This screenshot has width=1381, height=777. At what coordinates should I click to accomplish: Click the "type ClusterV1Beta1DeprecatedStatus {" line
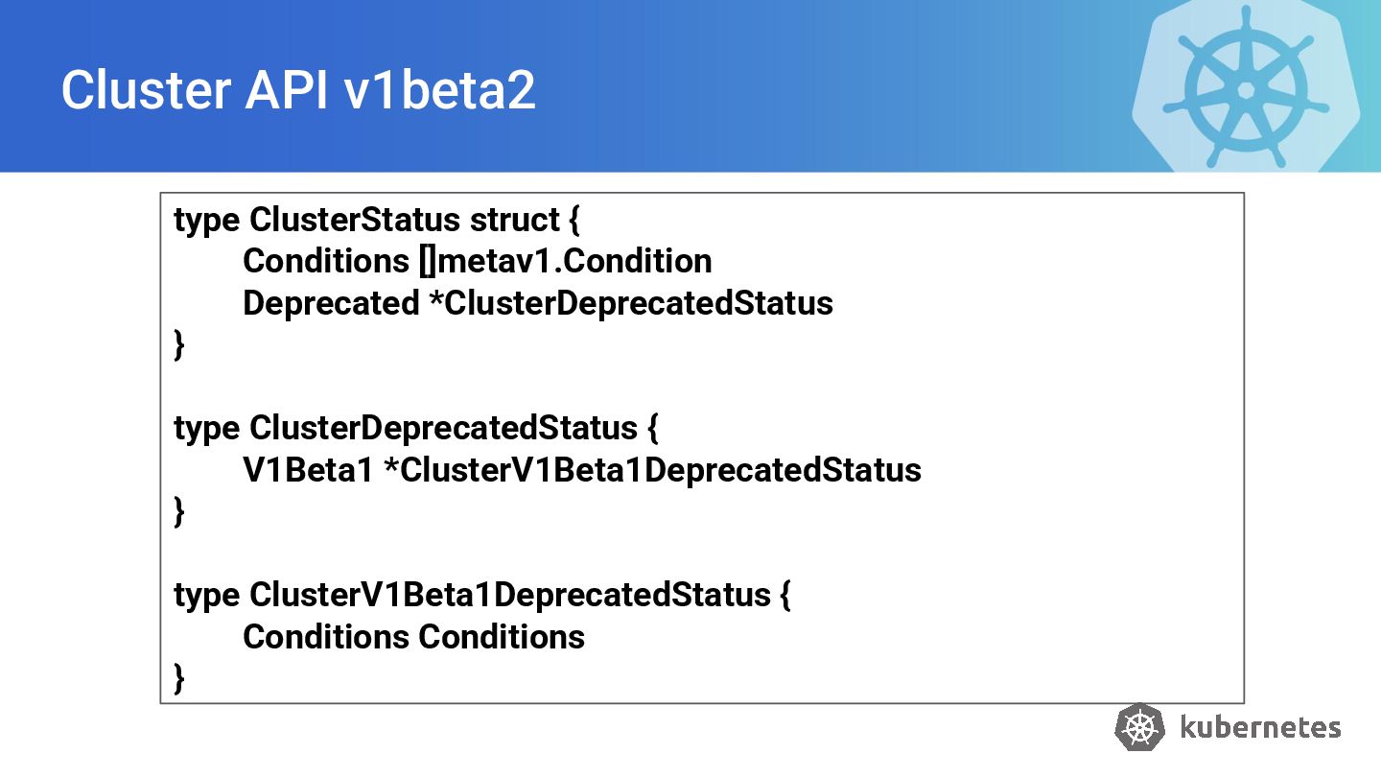481,595
